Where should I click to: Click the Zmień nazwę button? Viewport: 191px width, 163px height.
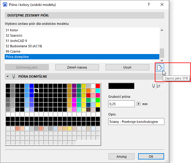(77, 67)
